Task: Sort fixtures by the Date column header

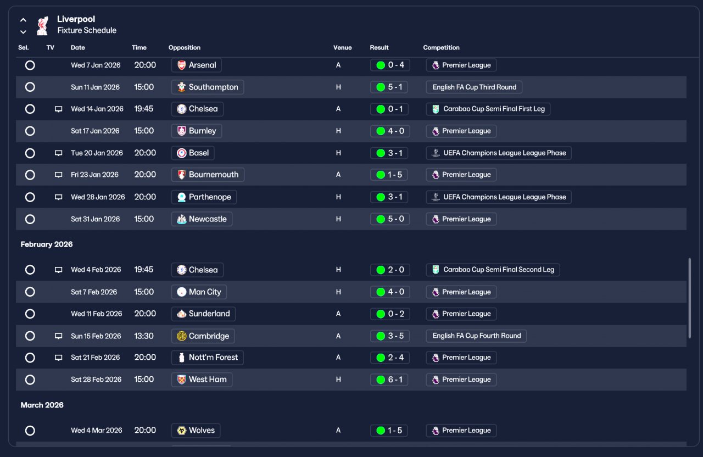Action: (78, 48)
